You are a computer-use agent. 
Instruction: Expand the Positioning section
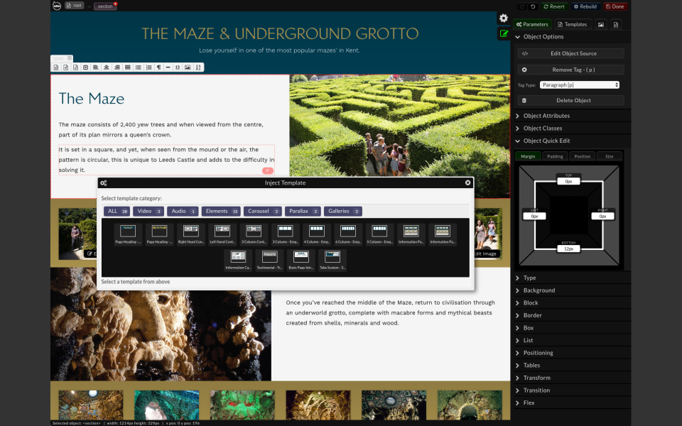[x=571, y=353]
